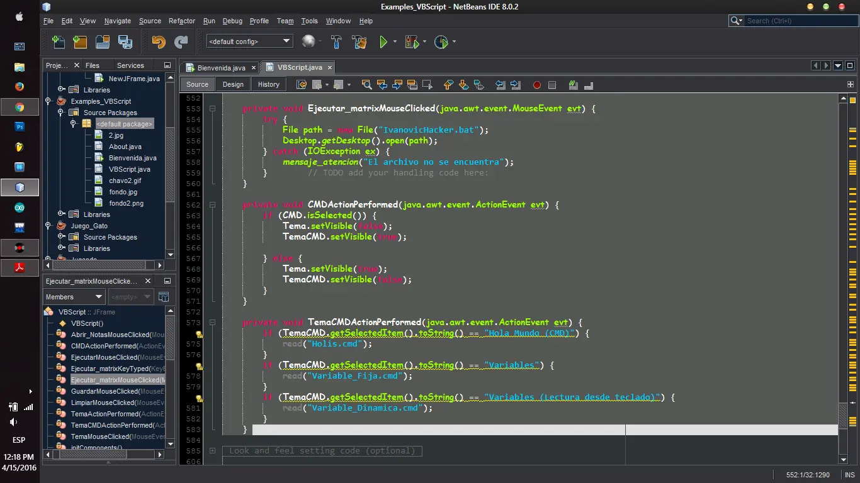Shift the current line right
This screenshot has height=483, width=860.
pyautogui.click(x=516, y=85)
